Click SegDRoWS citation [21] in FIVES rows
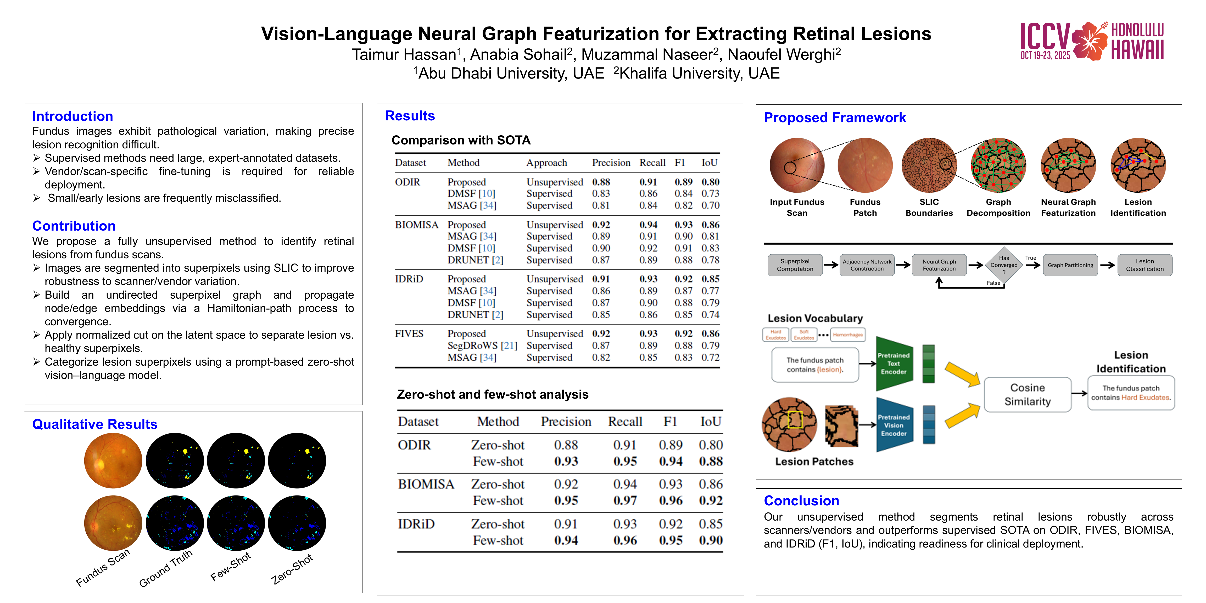 click(x=509, y=345)
